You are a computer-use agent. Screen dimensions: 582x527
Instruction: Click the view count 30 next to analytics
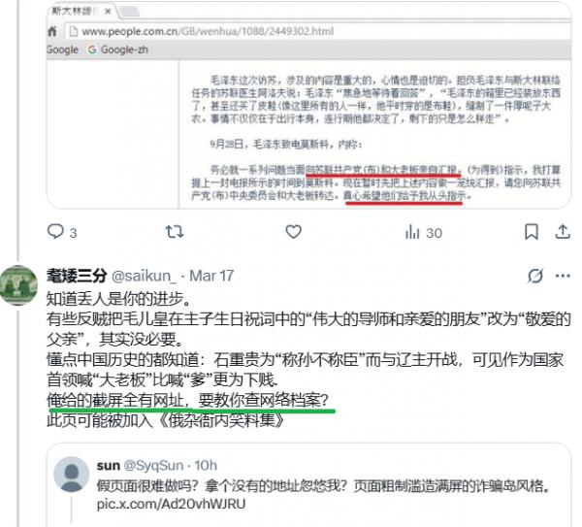434,233
